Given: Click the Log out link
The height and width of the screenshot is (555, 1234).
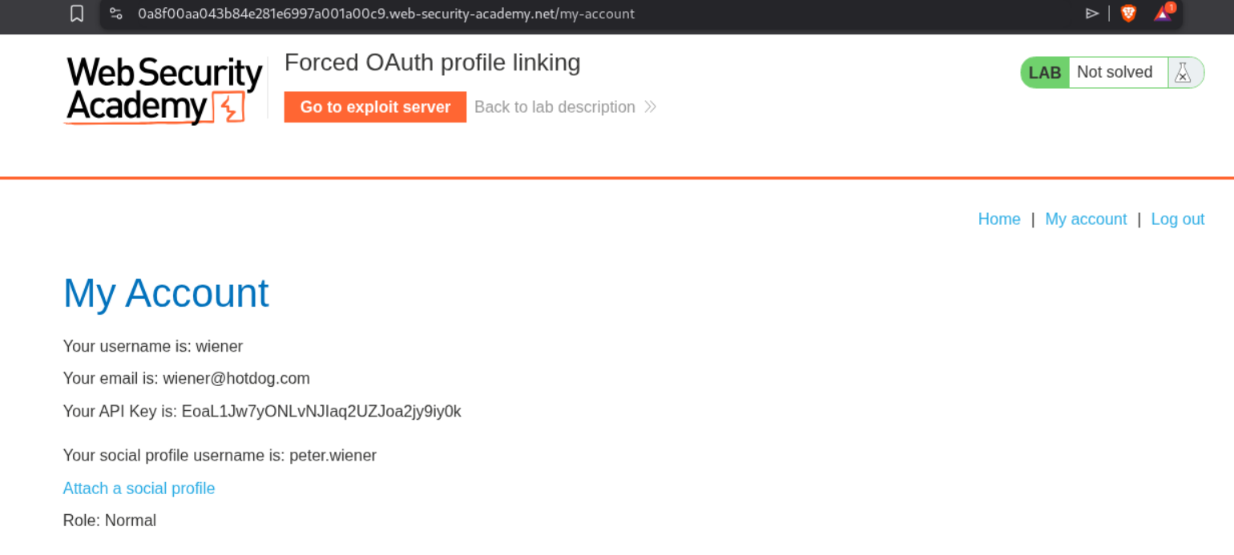Looking at the screenshot, I should 1177,219.
